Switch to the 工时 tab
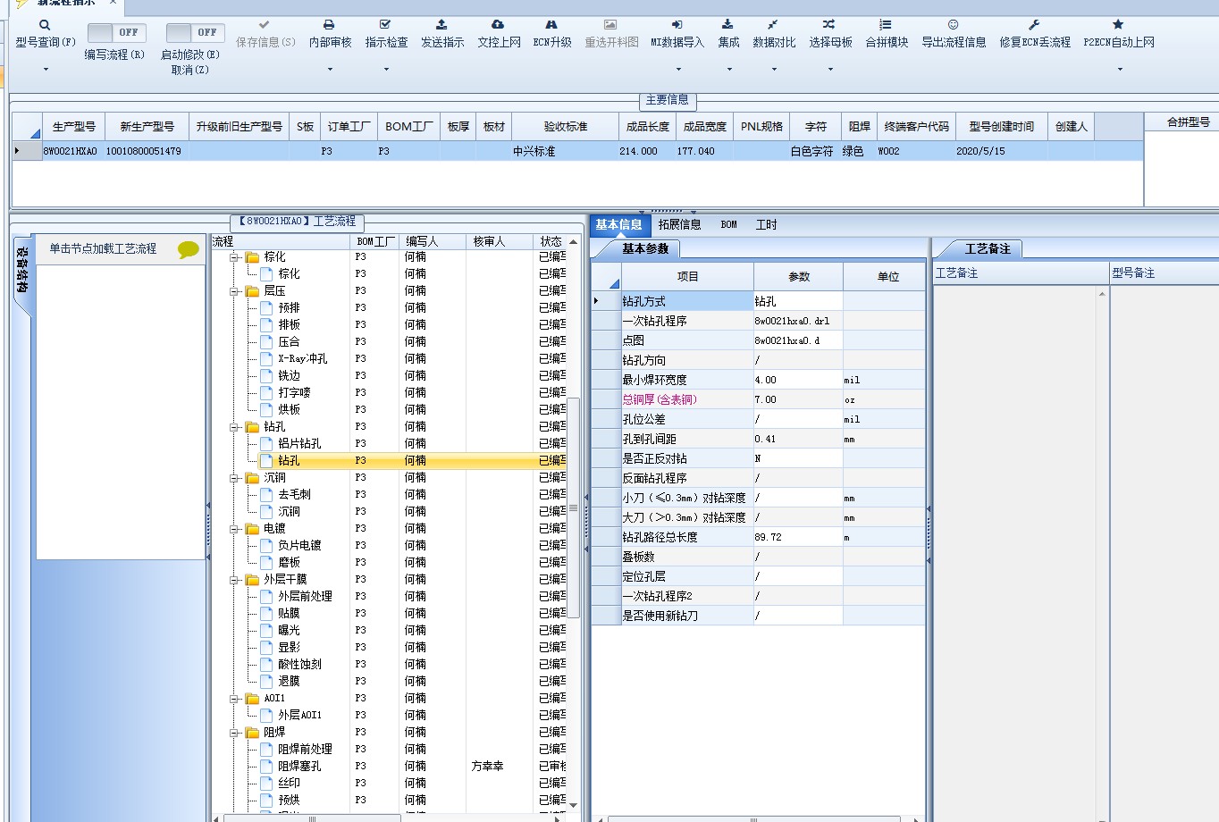This screenshot has height=822, width=1219. click(x=767, y=225)
